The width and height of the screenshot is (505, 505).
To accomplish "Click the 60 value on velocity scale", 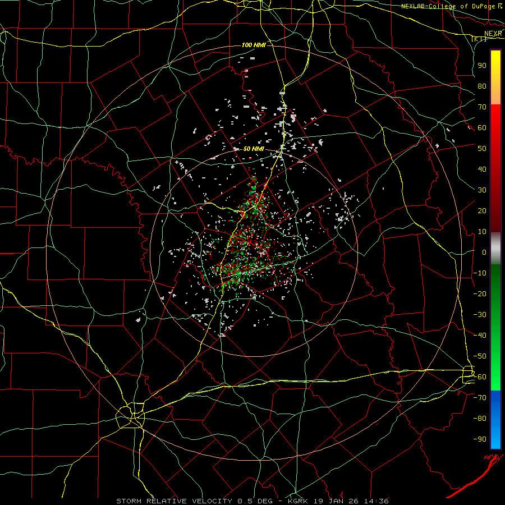I will click(x=482, y=127).
